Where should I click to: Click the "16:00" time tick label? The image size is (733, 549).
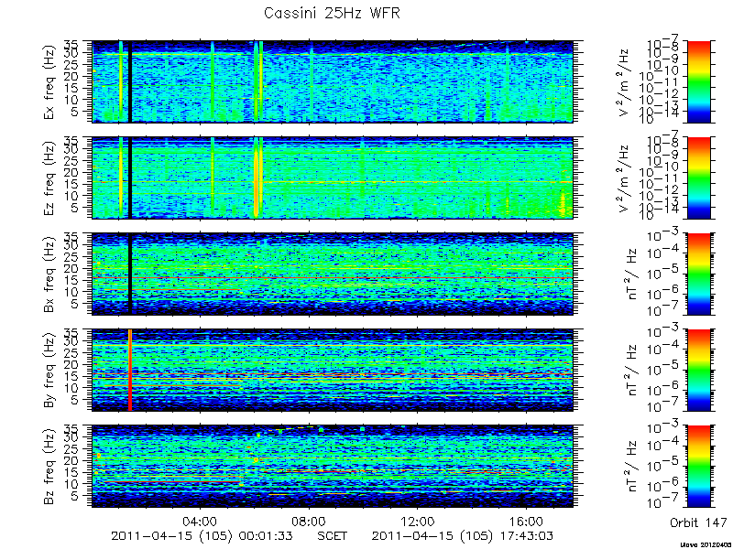pyautogui.click(x=527, y=522)
